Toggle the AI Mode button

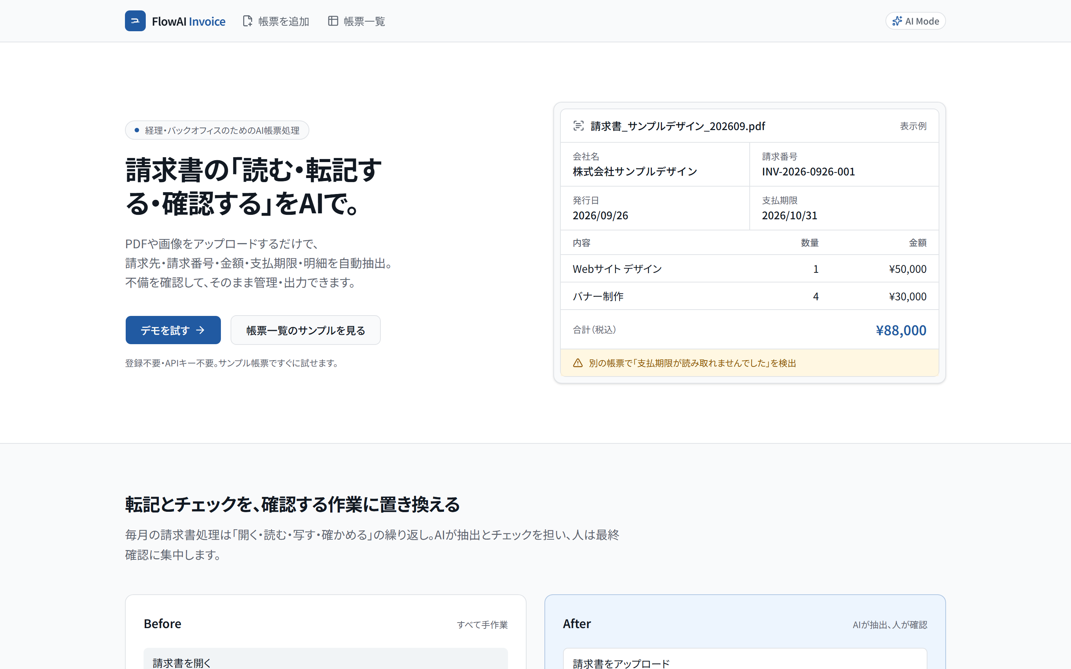tap(915, 21)
